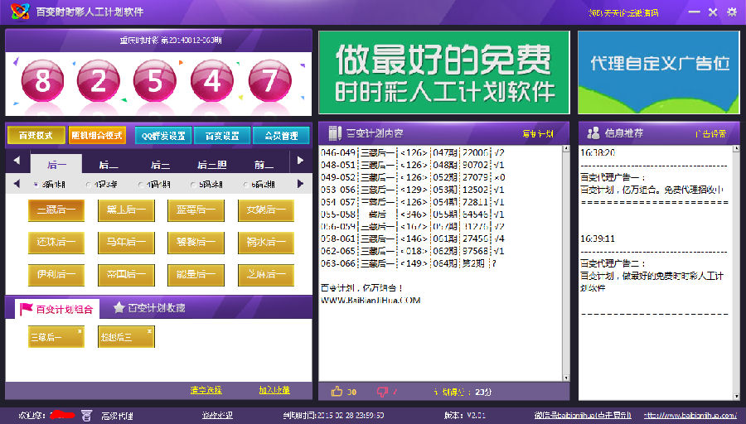Screen dimensions: 746x424
Task: Select the 能量后一 plan button
Action: pos(196,275)
